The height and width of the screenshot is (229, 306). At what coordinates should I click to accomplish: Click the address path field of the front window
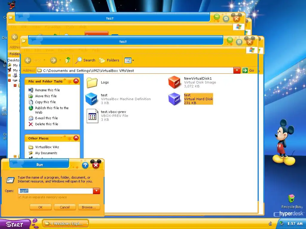click(x=135, y=70)
